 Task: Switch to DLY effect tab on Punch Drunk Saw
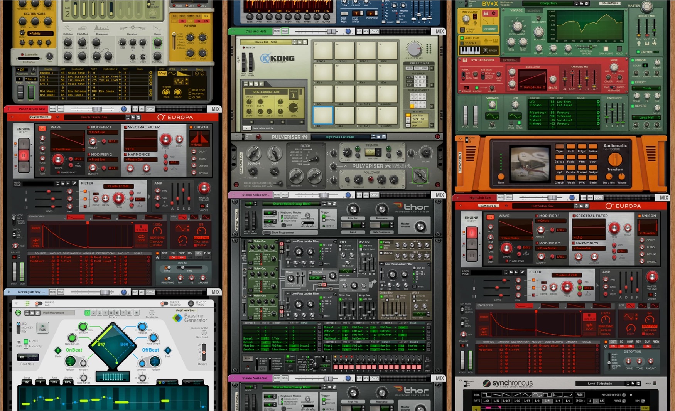point(199,253)
